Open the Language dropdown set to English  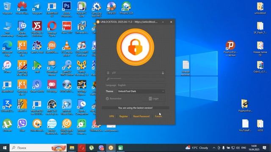[141, 85]
